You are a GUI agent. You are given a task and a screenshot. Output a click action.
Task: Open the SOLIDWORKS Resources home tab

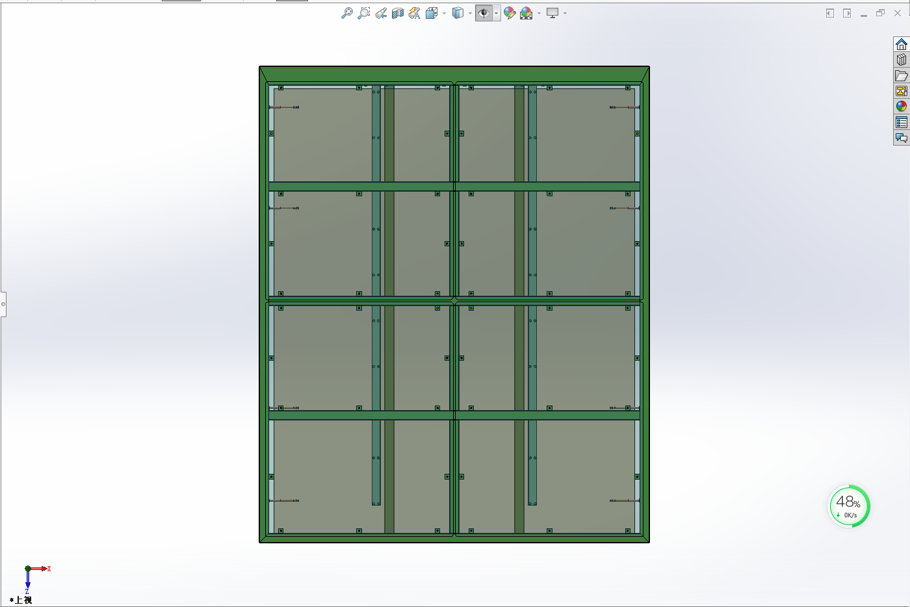click(x=902, y=44)
